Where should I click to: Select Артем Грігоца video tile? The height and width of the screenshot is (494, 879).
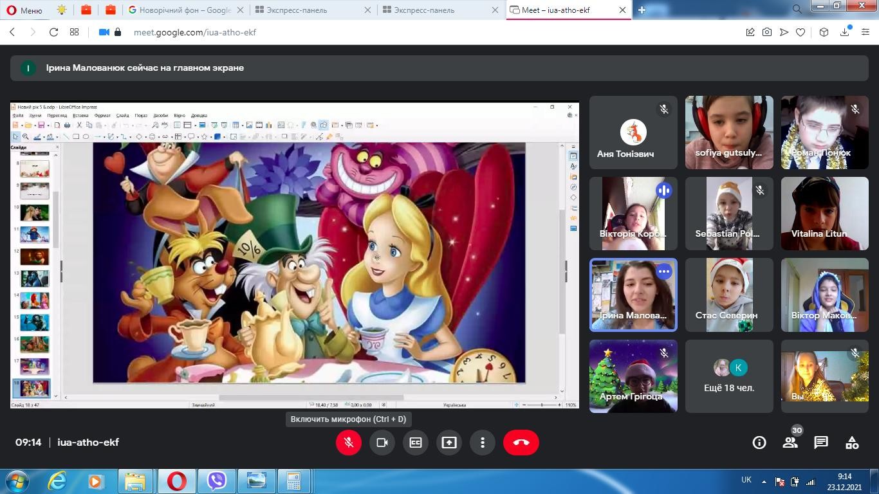(x=633, y=376)
